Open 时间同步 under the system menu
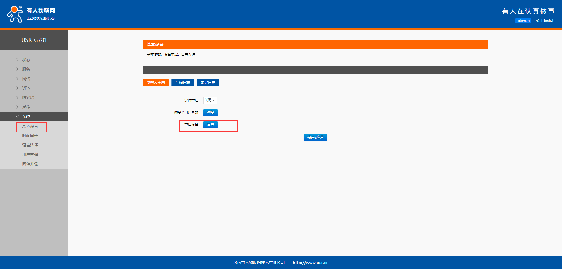The image size is (562, 269). coord(30,136)
